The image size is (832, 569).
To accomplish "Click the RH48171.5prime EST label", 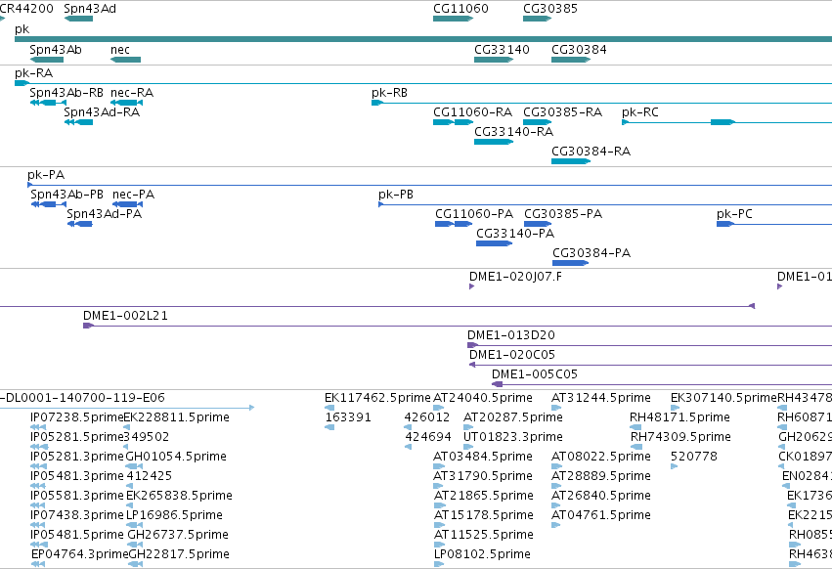I will pos(679,417).
